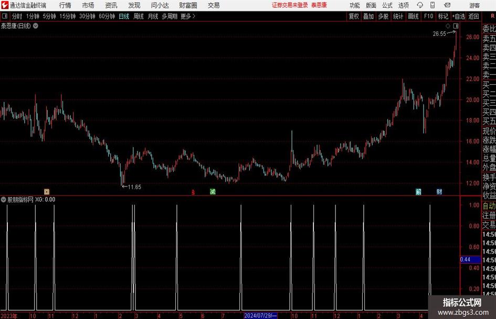
Task: Click the 标记 mark toolbar button
Action: pyautogui.click(x=443, y=16)
